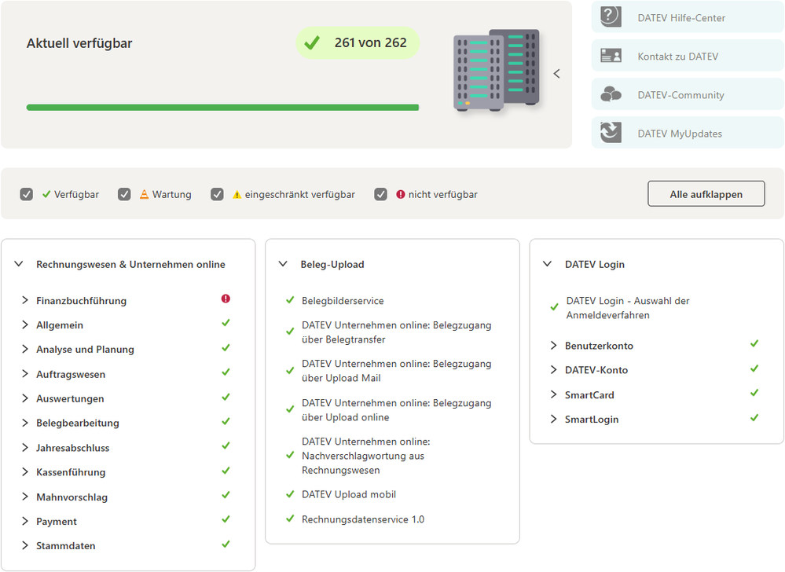Click the green check beside SmartCard
The height and width of the screenshot is (572, 785).
tap(754, 393)
